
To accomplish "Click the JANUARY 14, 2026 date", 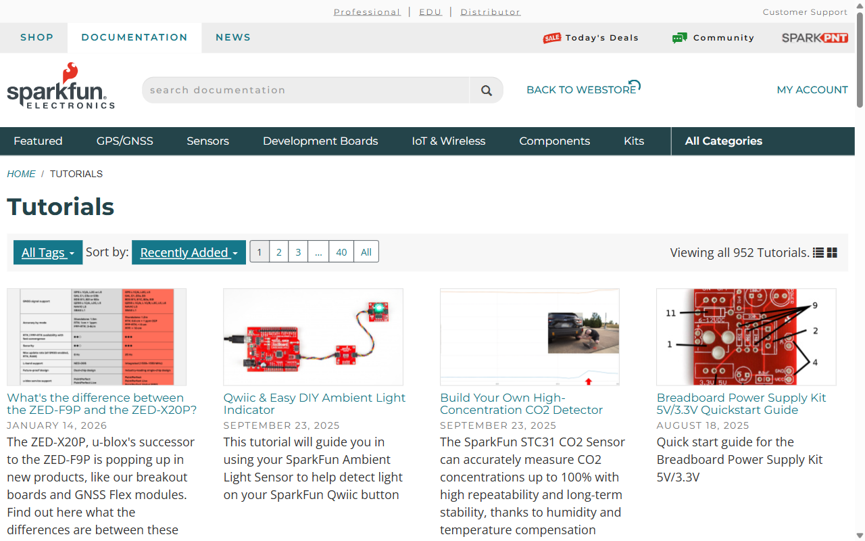I will point(57,425).
